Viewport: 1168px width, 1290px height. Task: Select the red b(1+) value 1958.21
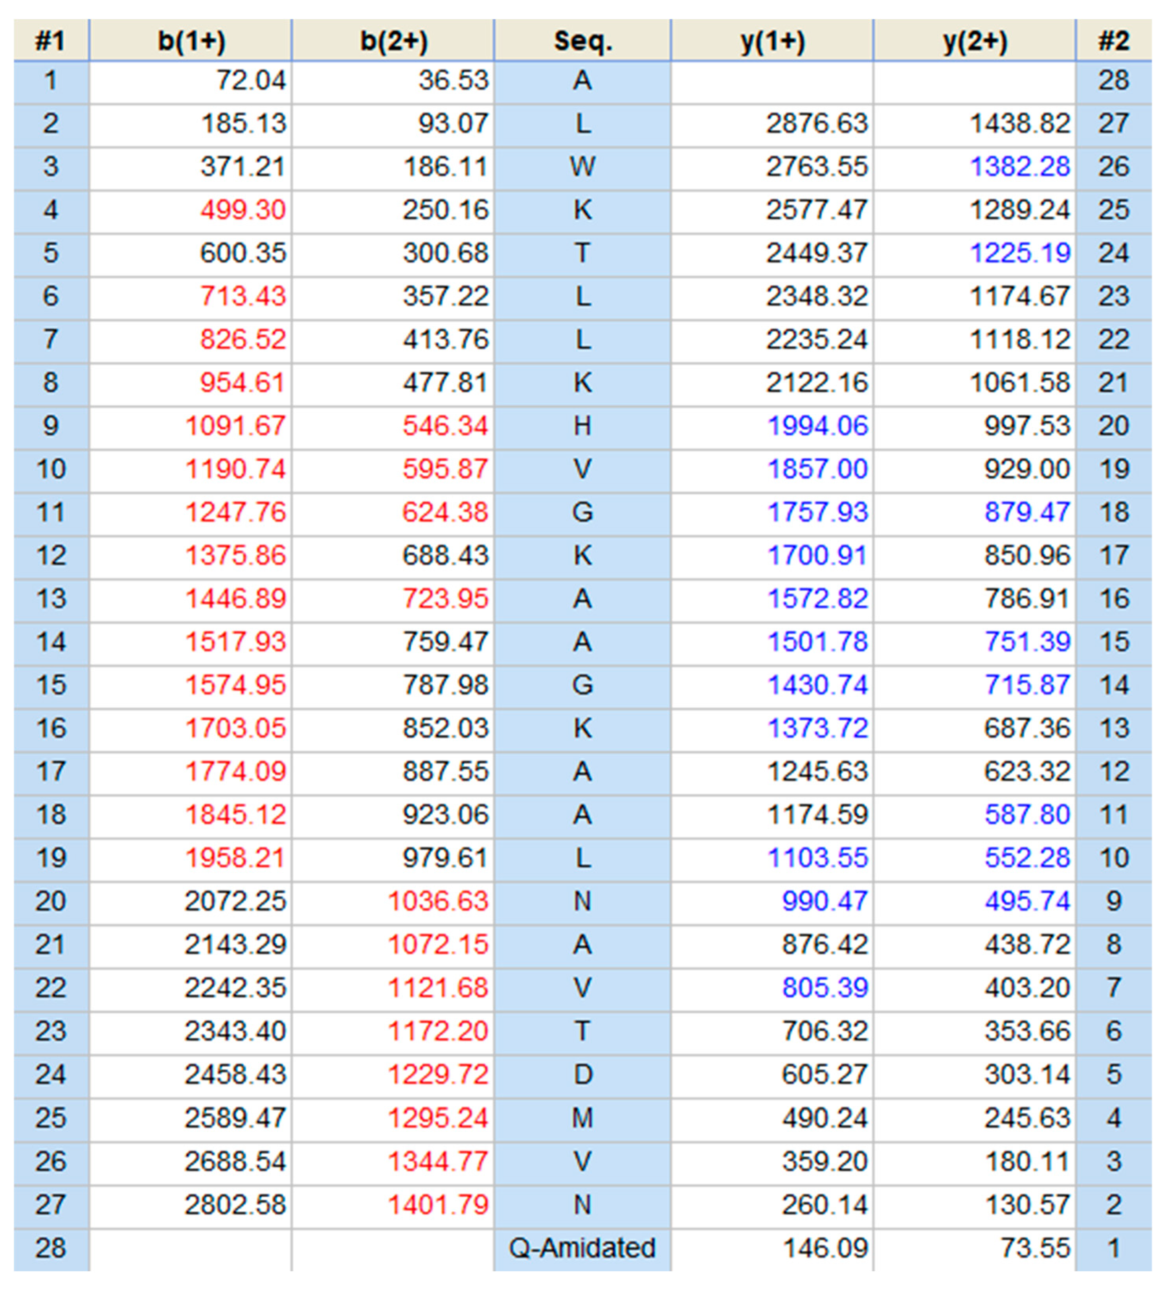[x=235, y=858]
